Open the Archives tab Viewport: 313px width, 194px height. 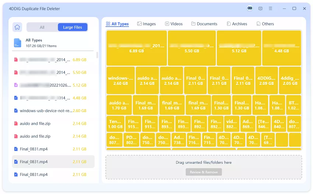237,24
